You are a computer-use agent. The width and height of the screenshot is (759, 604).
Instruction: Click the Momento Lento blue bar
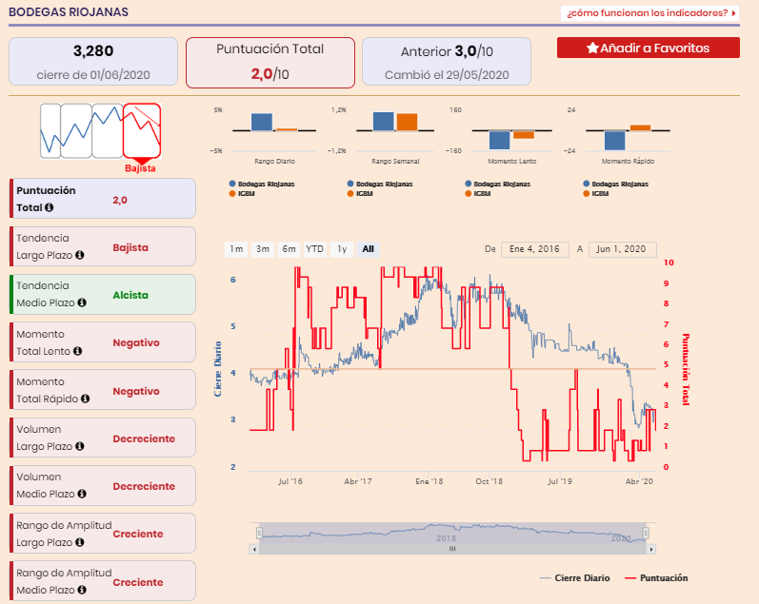pos(500,140)
